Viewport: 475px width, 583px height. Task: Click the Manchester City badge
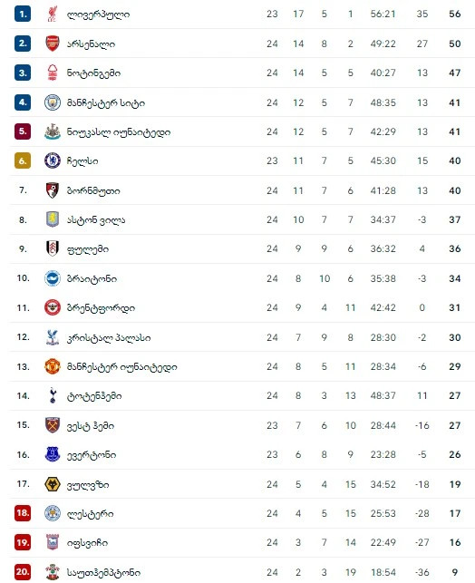53,102
